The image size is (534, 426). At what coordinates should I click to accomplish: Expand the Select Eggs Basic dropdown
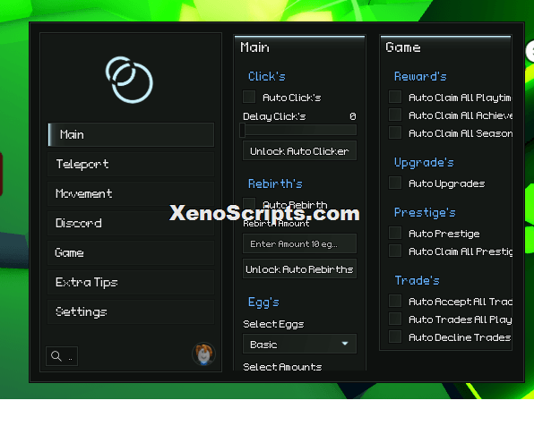pyautogui.click(x=299, y=344)
